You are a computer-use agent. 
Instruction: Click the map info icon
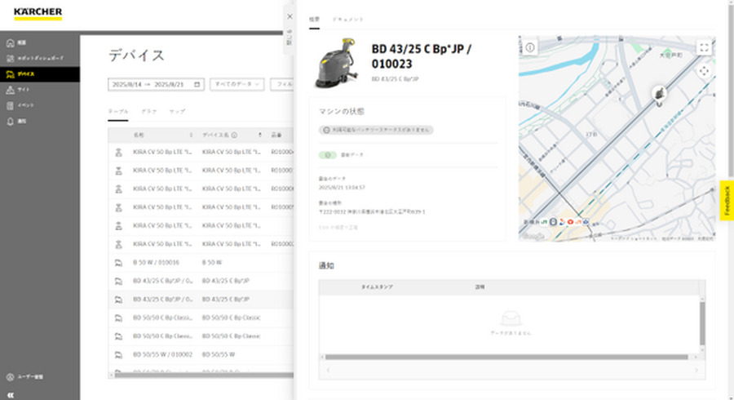click(x=530, y=47)
